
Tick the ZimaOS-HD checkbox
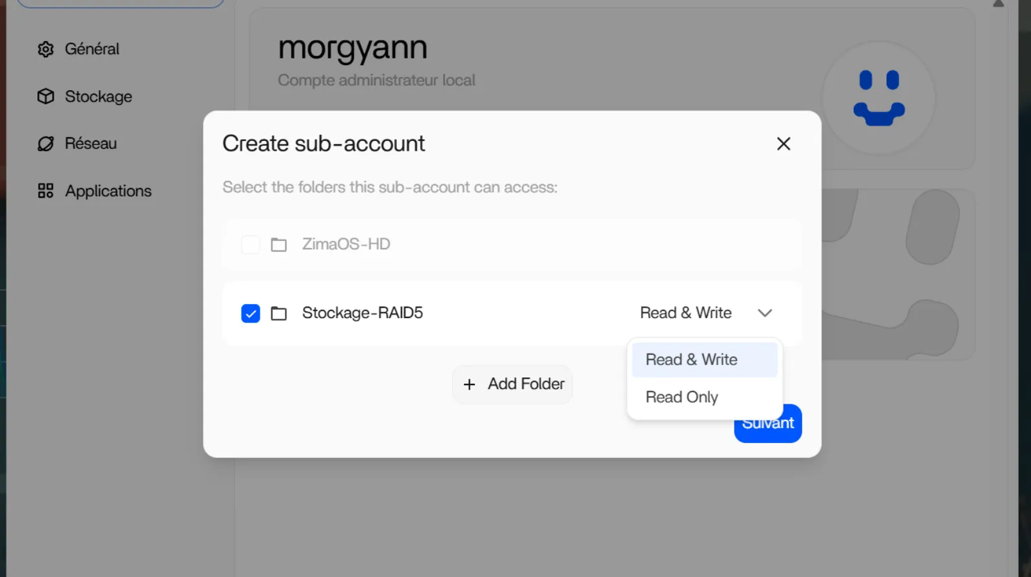251,245
